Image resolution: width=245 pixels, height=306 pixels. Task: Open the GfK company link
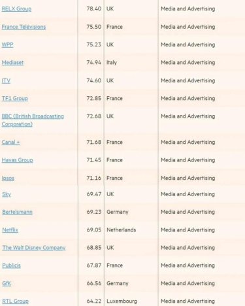click(x=7, y=283)
